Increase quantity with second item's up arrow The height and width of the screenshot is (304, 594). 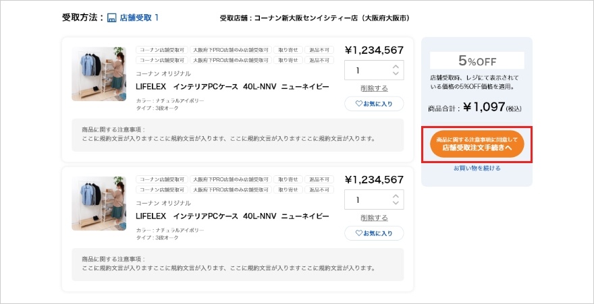pos(396,196)
